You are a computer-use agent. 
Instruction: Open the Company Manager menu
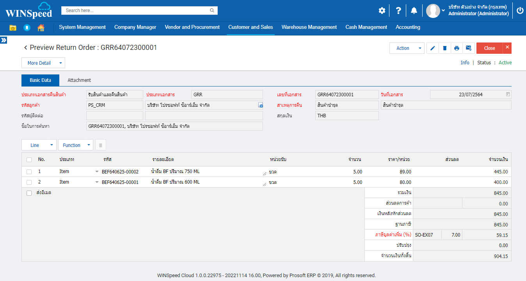tap(135, 27)
